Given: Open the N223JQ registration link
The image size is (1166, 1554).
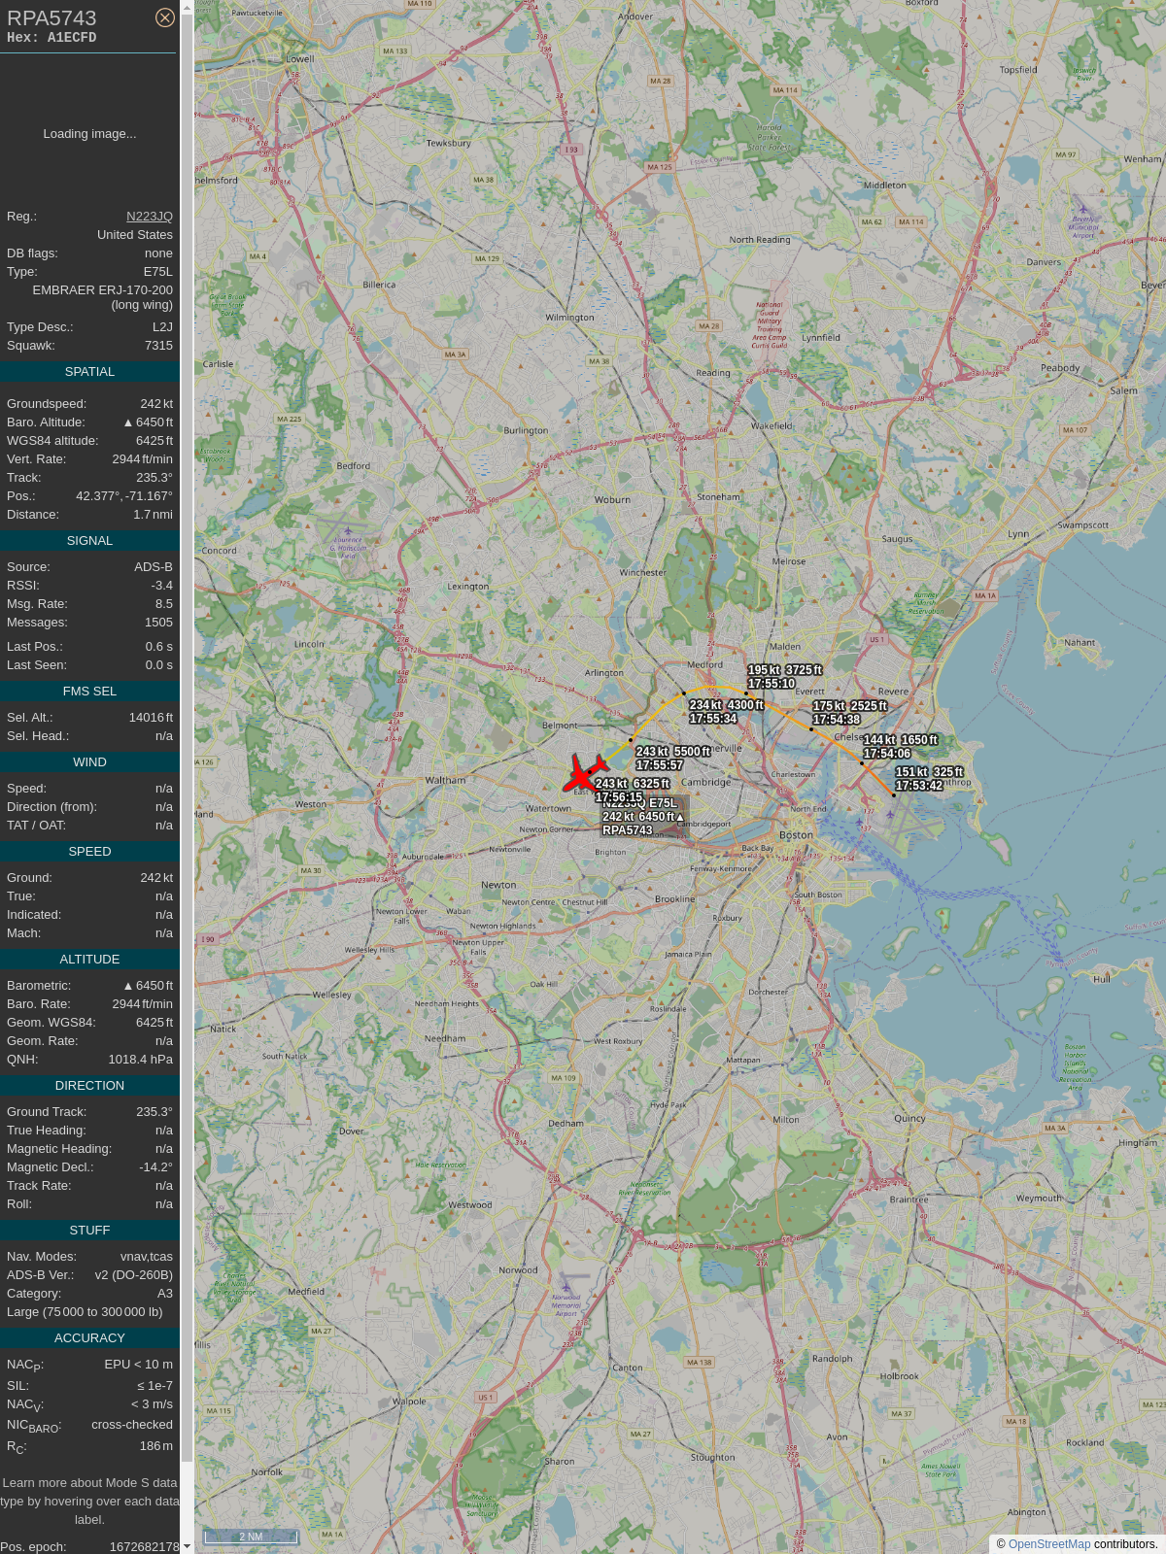Looking at the screenshot, I should (x=150, y=217).
